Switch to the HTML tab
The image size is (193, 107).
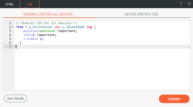tap(10, 4)
